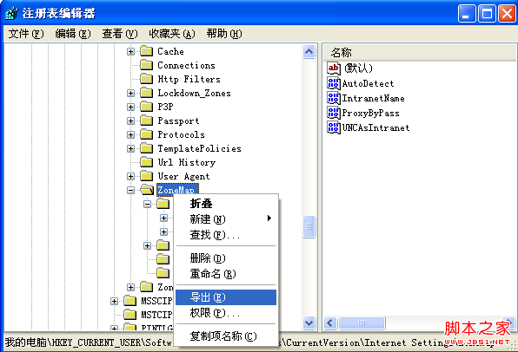Click the ProxyByPass value icon
This screenshot has height=352, width=518.
point(334,113)
